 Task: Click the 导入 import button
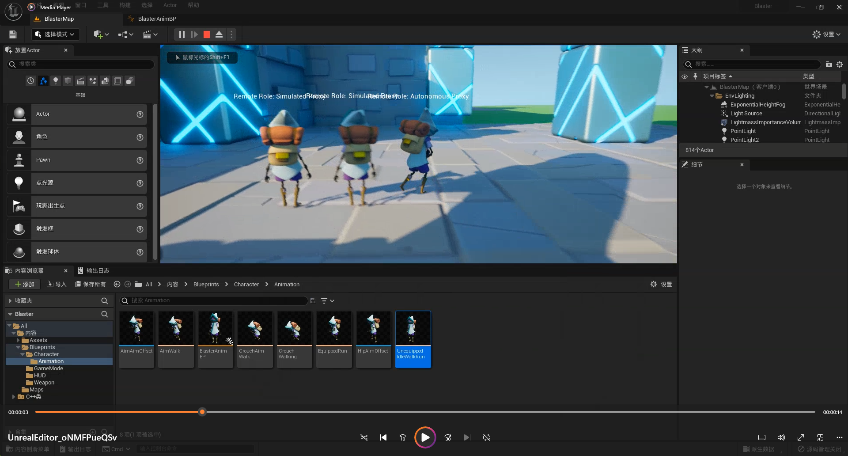tap(57, 285)
